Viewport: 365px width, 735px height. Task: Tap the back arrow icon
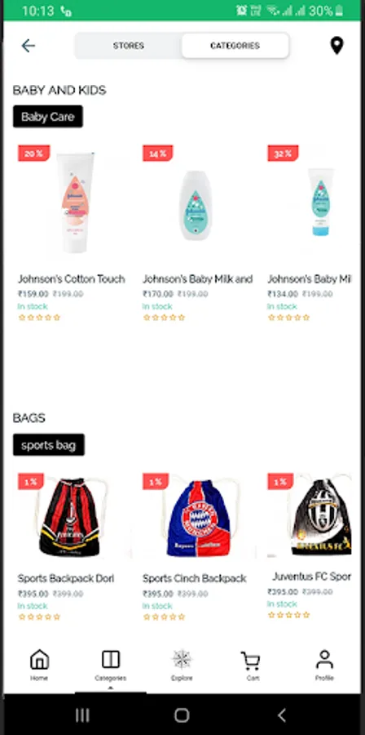pyautogui.click(x=28, y=46)
